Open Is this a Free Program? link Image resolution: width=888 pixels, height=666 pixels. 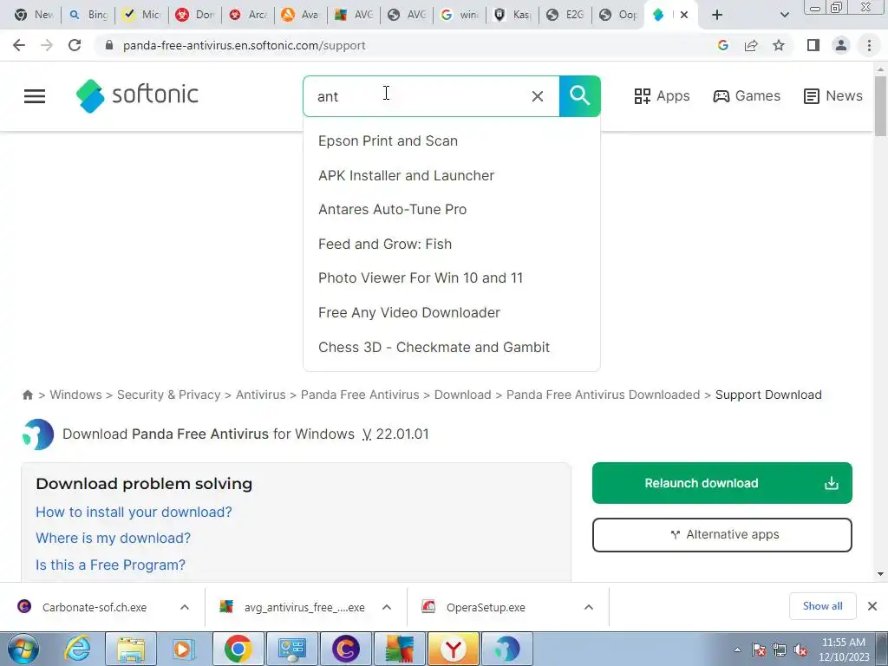coord(110,565)
